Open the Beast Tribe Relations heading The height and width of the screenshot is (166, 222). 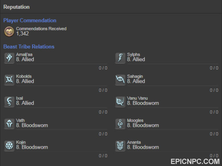click(x=29, y=47)
